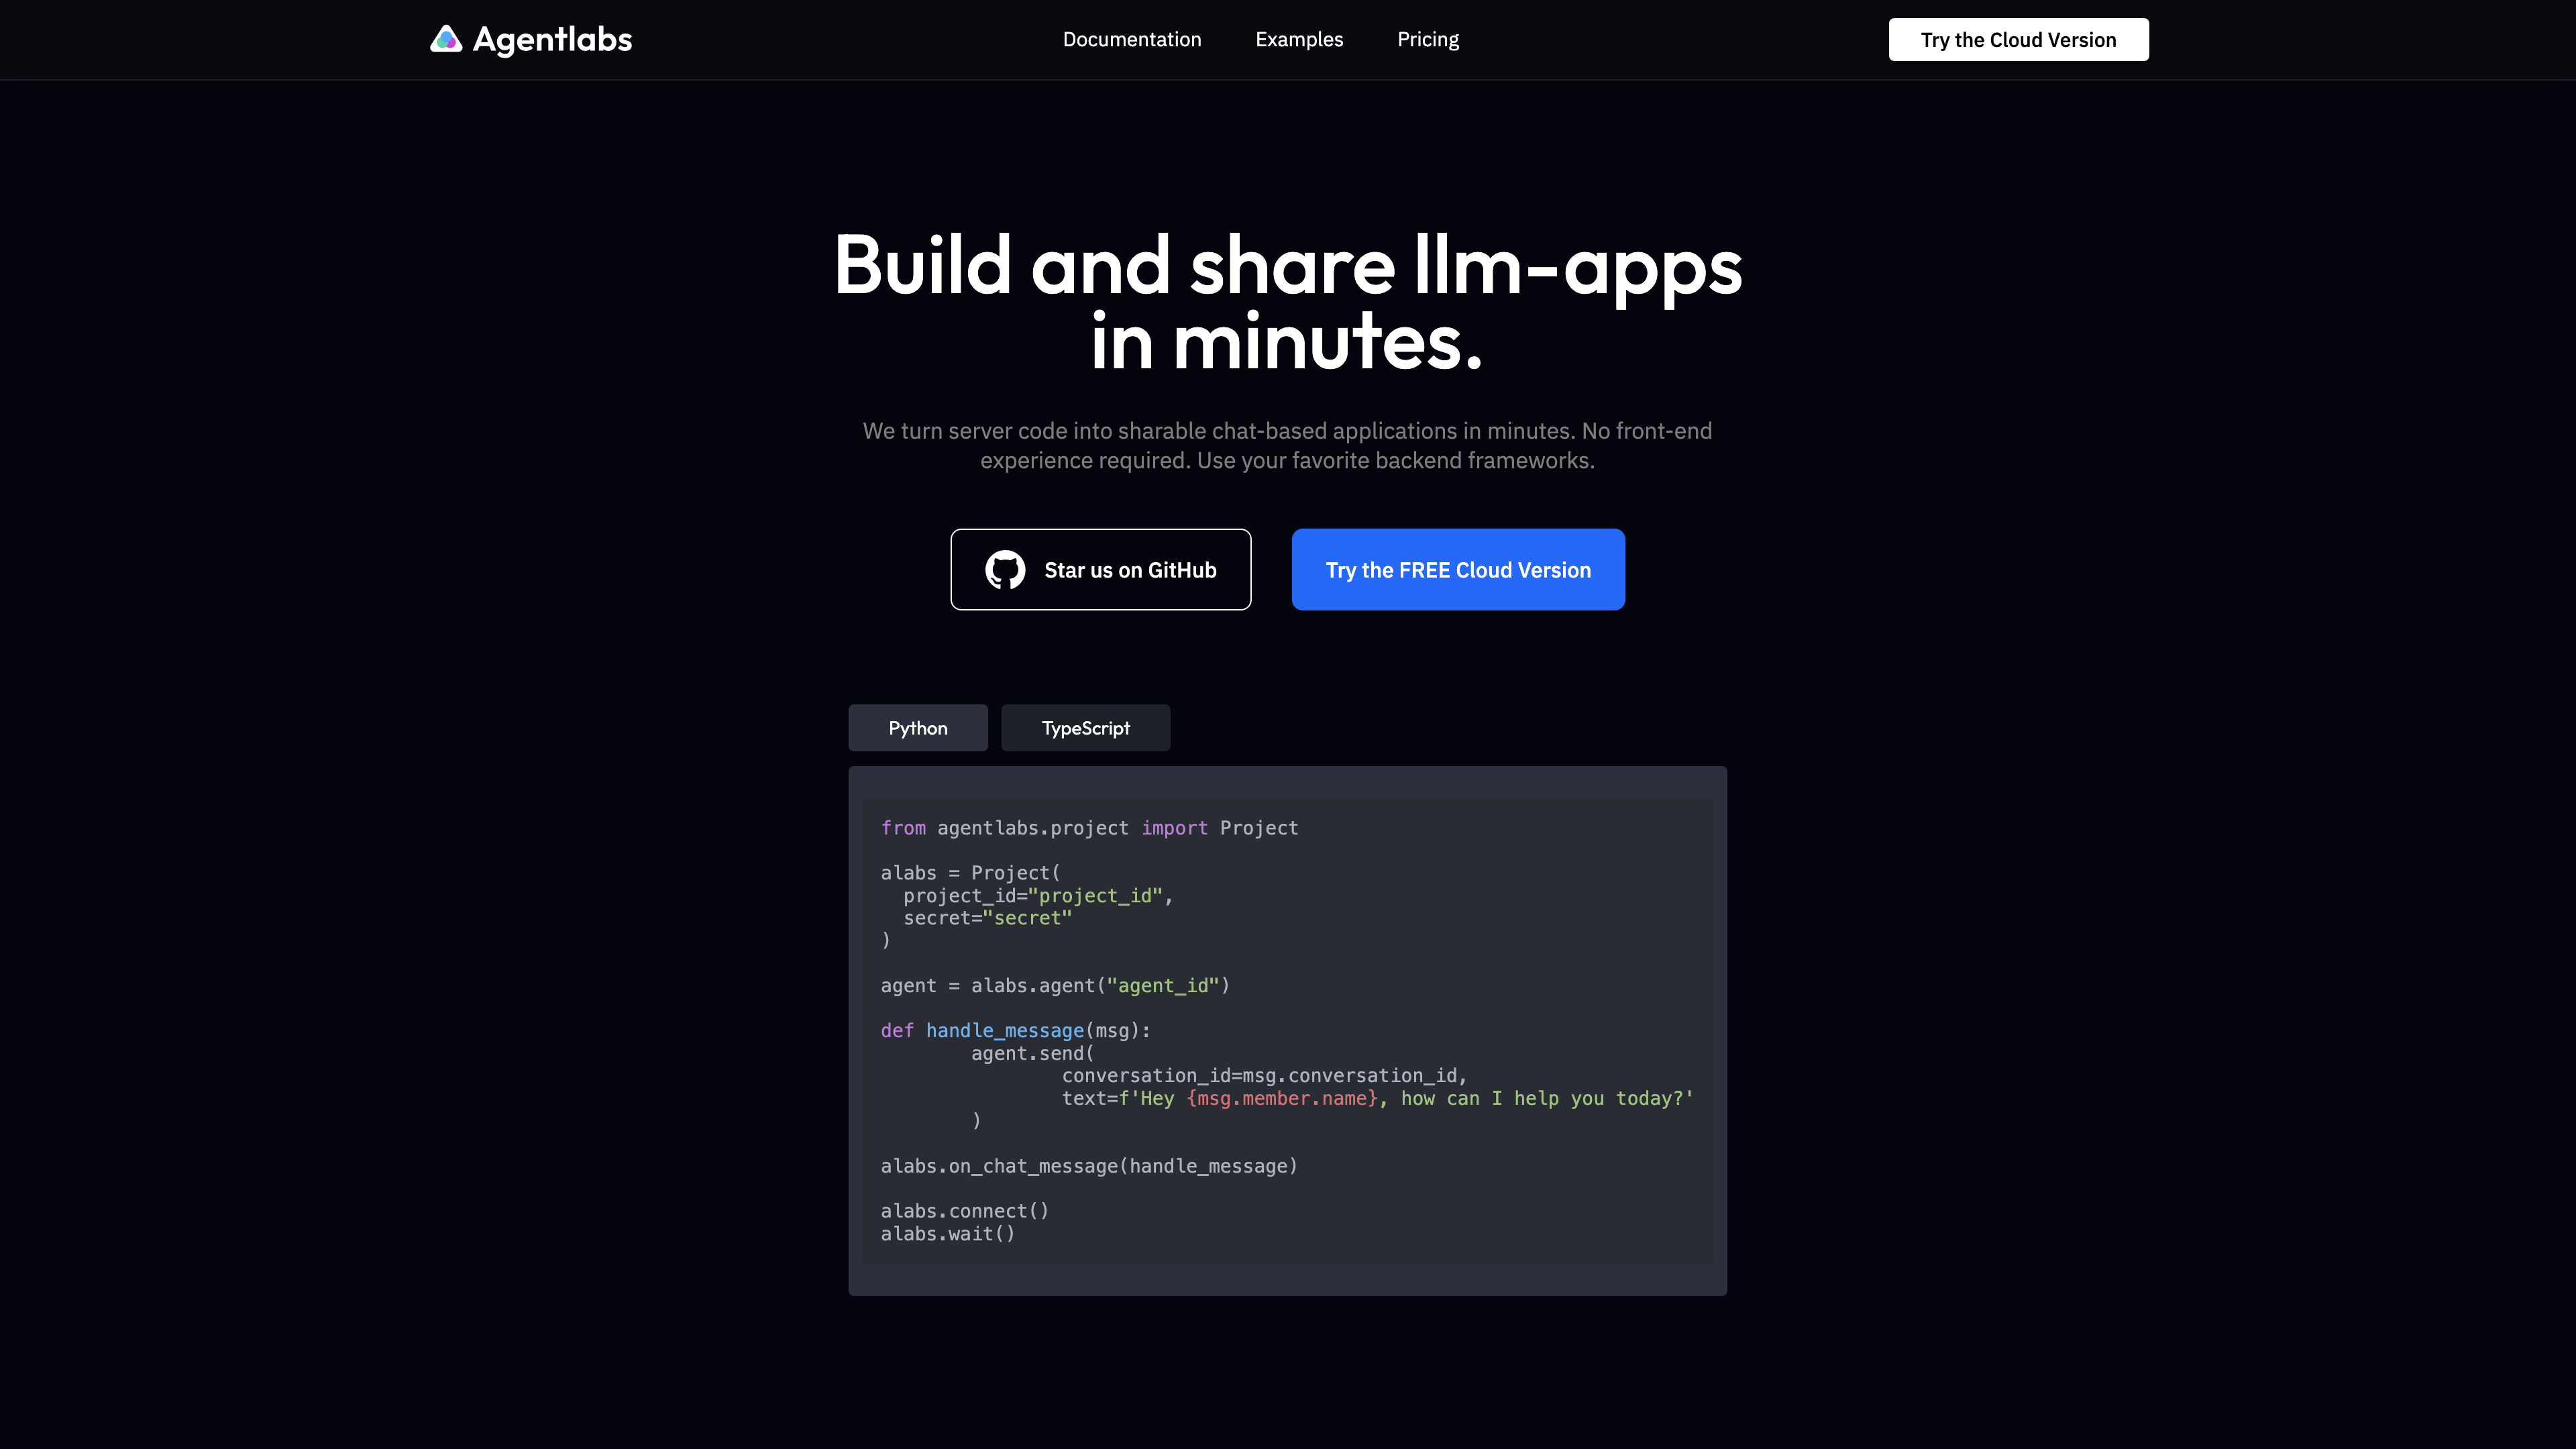Image resolution: width=2576 pixels, height=1449 pixels.
Task: Click the Pricing navigation icon
Action: [x=1428, y=39]
